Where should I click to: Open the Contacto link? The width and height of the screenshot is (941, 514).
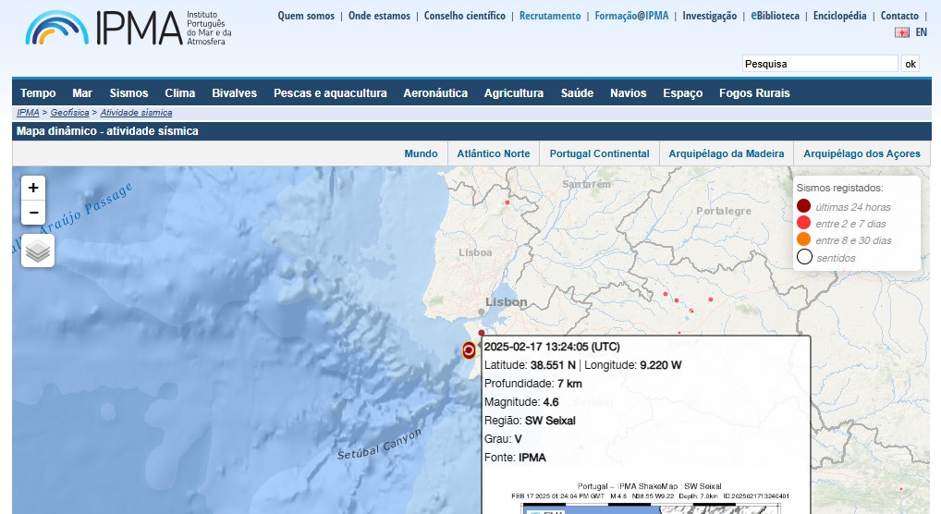[899, 16]
